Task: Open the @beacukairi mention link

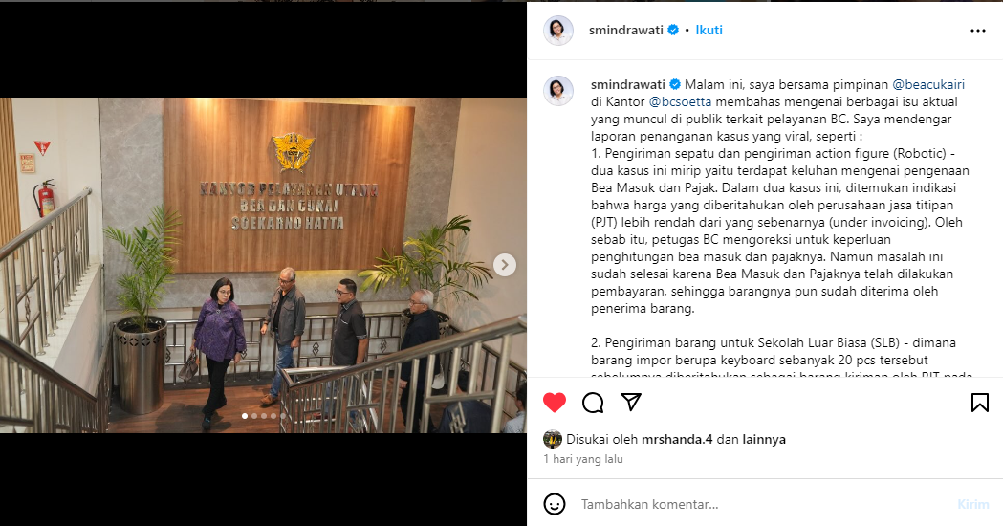Action: click(x=928, y=84)
